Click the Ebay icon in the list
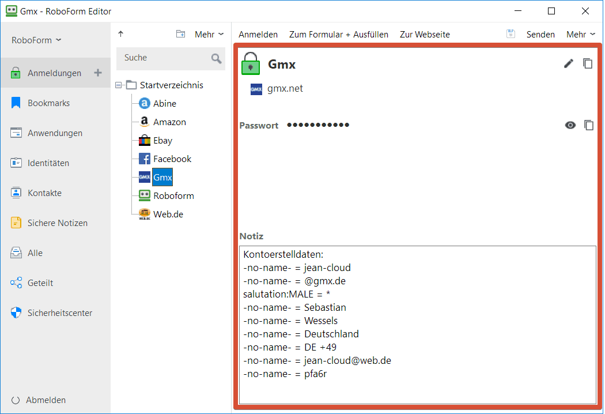Image resolution: width=605 pixels, height=414 pixels. click(144, 140)
